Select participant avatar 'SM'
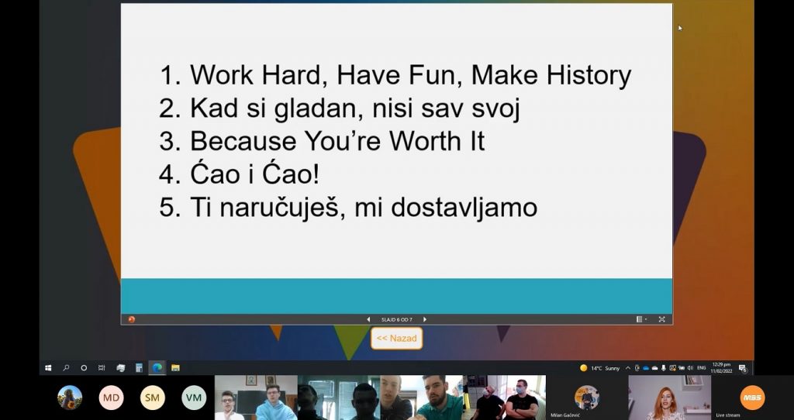This screenshot has width=794, height=420. (153, 398)
